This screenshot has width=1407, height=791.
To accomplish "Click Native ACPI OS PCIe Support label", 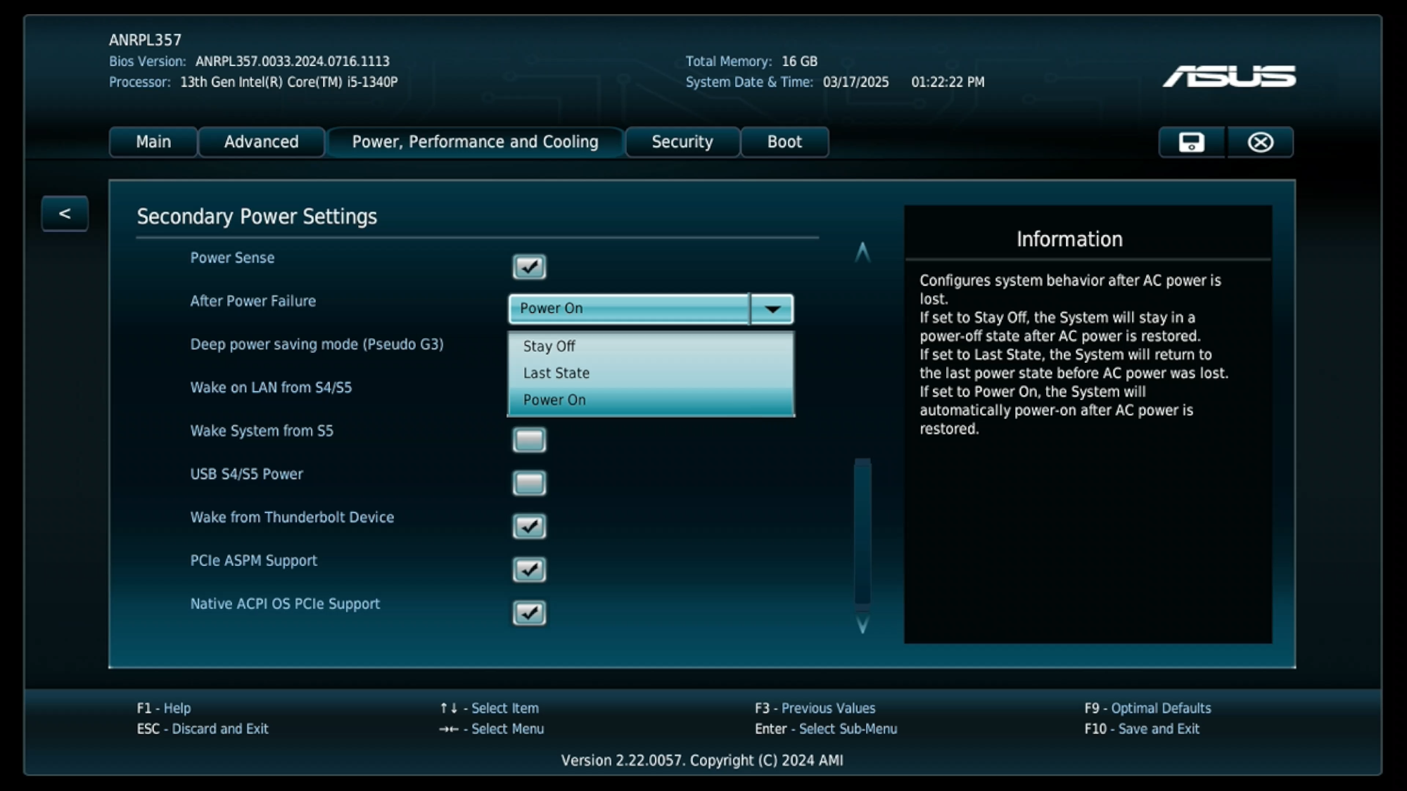I will (285, 604).
